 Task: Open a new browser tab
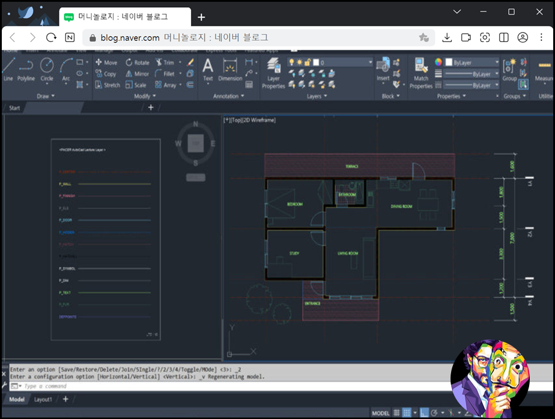[201, 17]
